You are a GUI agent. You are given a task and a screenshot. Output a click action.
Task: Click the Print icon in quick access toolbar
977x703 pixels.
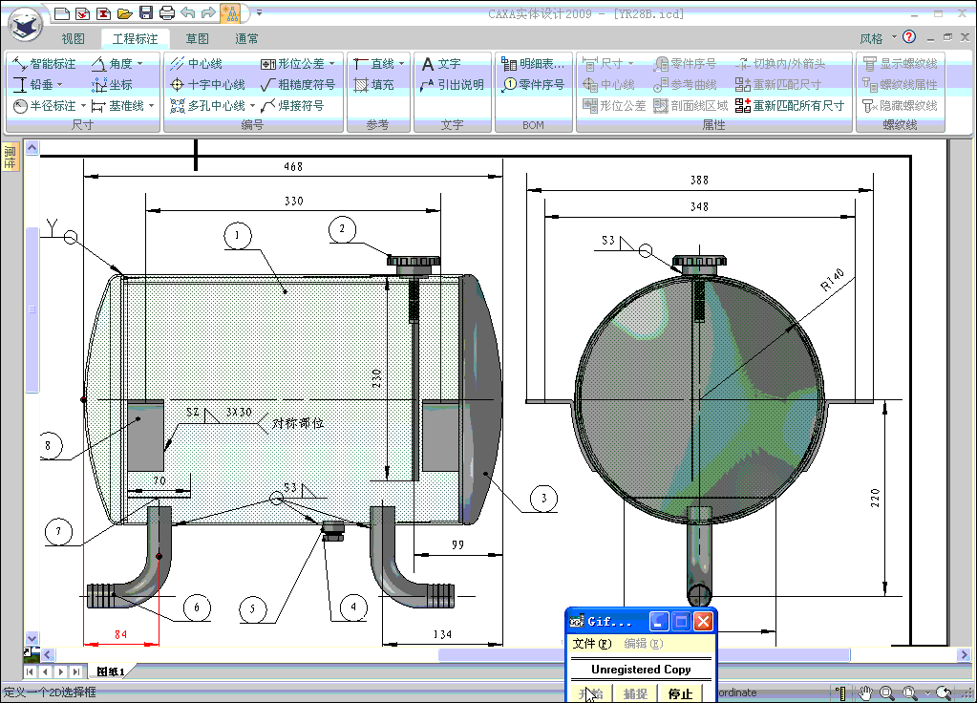click(x=167, y=12)
